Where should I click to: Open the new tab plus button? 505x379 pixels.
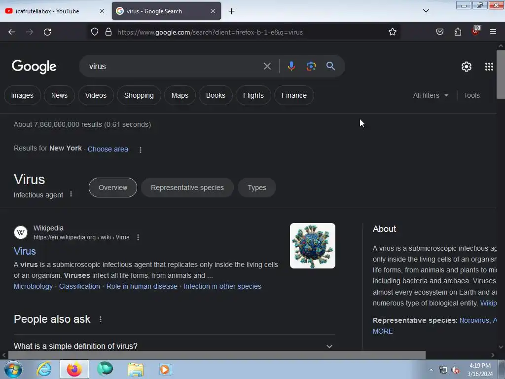point(232,11)
